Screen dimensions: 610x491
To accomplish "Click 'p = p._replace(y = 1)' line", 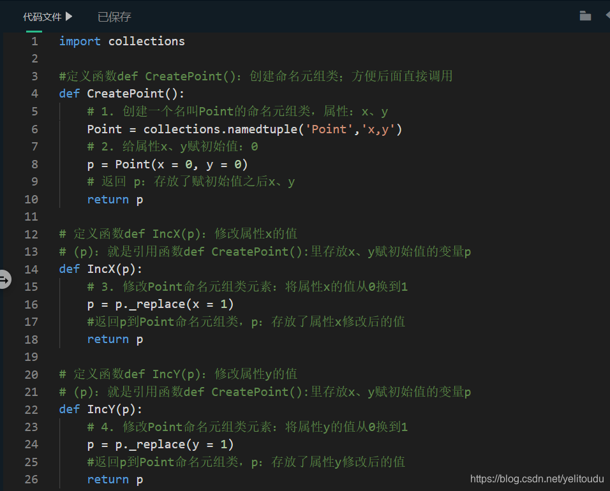I will click(160, 444).
